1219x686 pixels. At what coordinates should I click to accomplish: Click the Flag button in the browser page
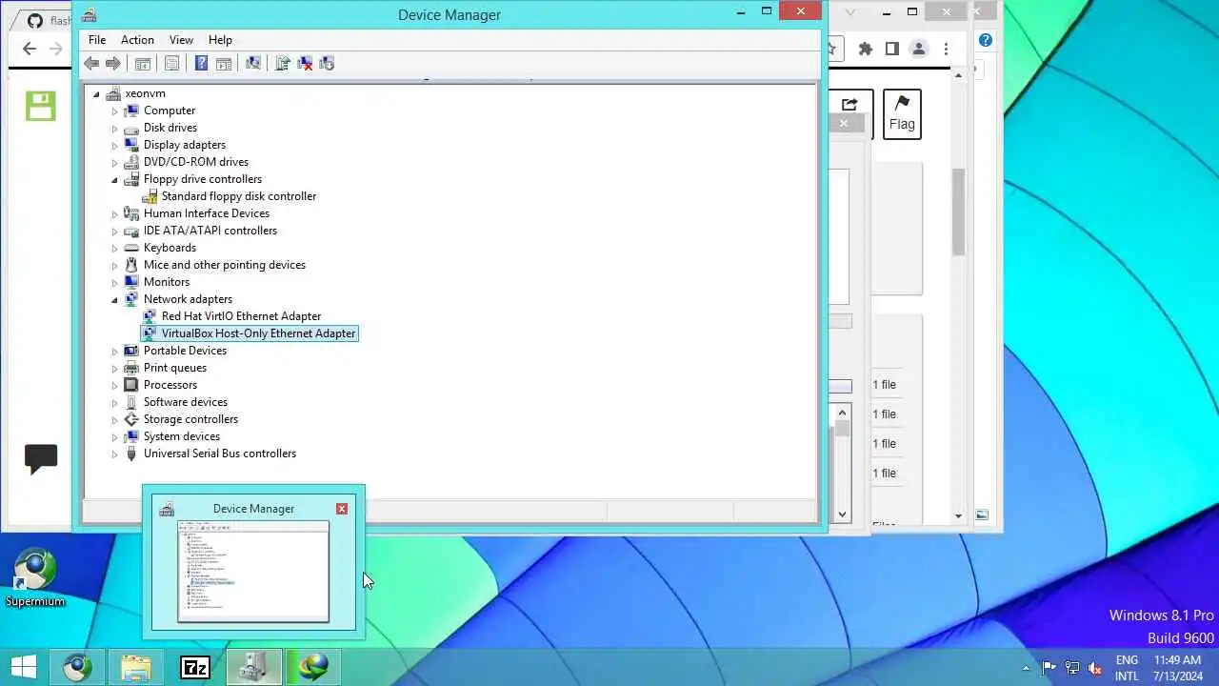(x=902, y=113)
